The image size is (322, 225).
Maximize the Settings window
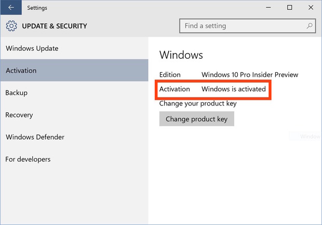pyautogui.click(x=290, y=7)
